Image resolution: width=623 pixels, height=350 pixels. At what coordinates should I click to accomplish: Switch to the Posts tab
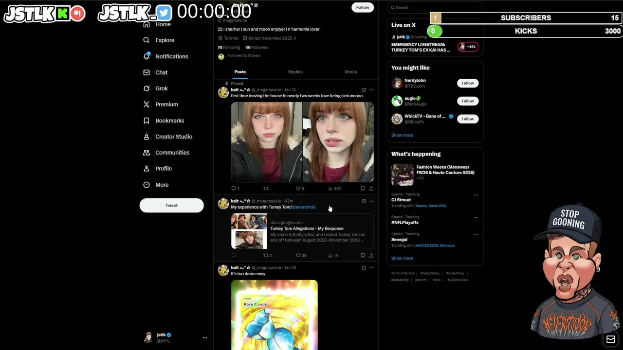[x=240, y=72]
